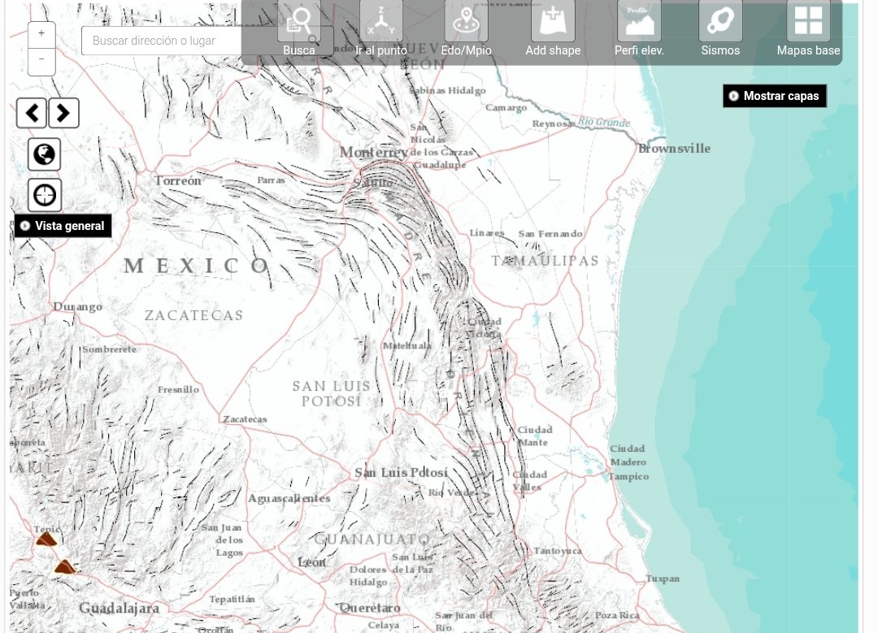Click the Camargo town label
The image size is (878, 633).
click(x=506, y=107)
